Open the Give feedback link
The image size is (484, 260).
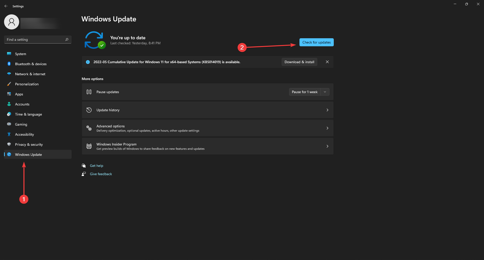[x=101, y=174]
